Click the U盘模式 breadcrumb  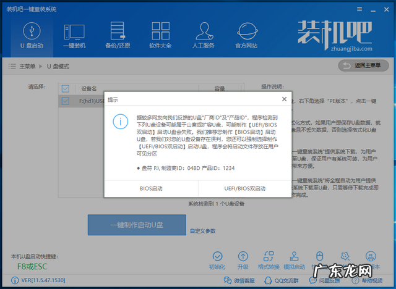coord(58,67)
